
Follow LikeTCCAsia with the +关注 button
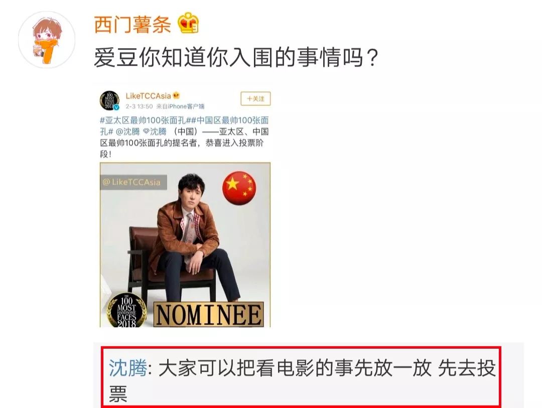point(255,99)
